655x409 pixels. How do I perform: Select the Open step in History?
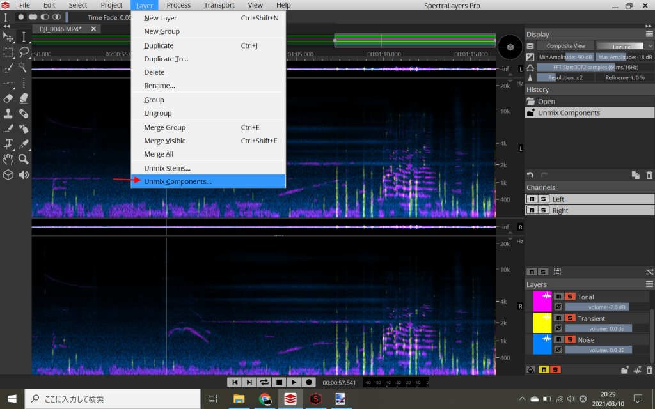click(546, 102)
